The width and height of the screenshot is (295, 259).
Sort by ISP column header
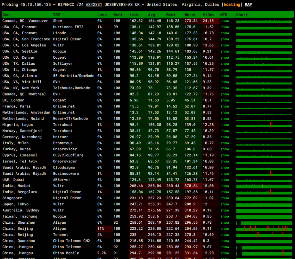point(56,15)
